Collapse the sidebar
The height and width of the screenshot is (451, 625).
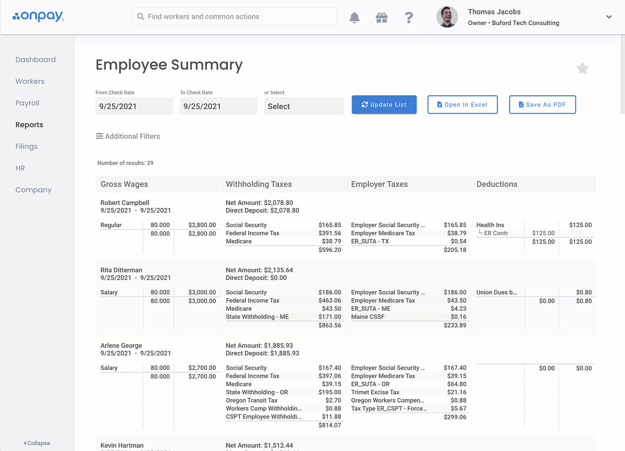37,443
